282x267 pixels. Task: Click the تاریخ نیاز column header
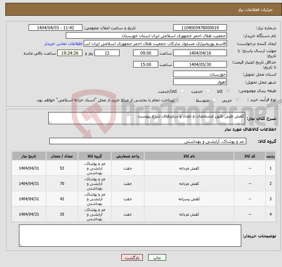coord(29,156)
